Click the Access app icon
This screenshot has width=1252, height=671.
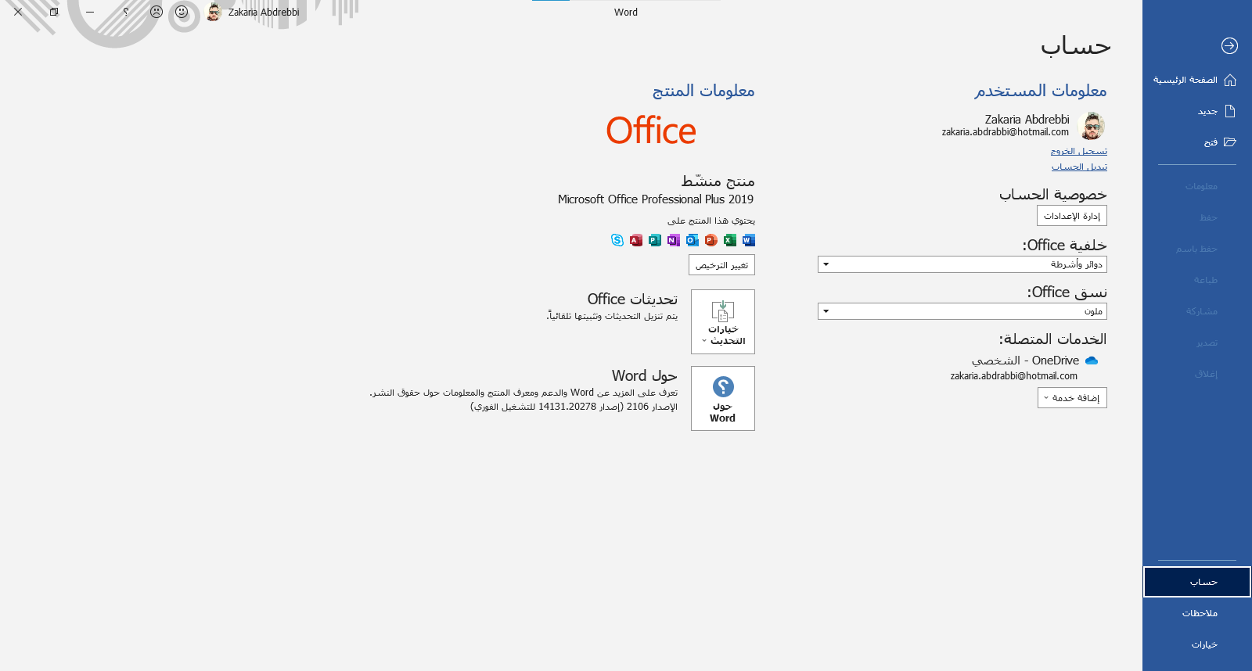click(636, 240)
